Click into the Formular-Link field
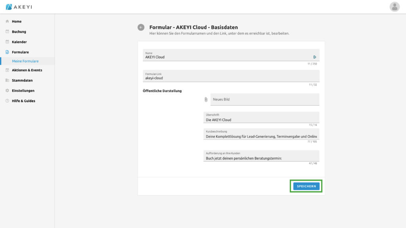This screenshot has width=406, height=228. pos(231,78)
